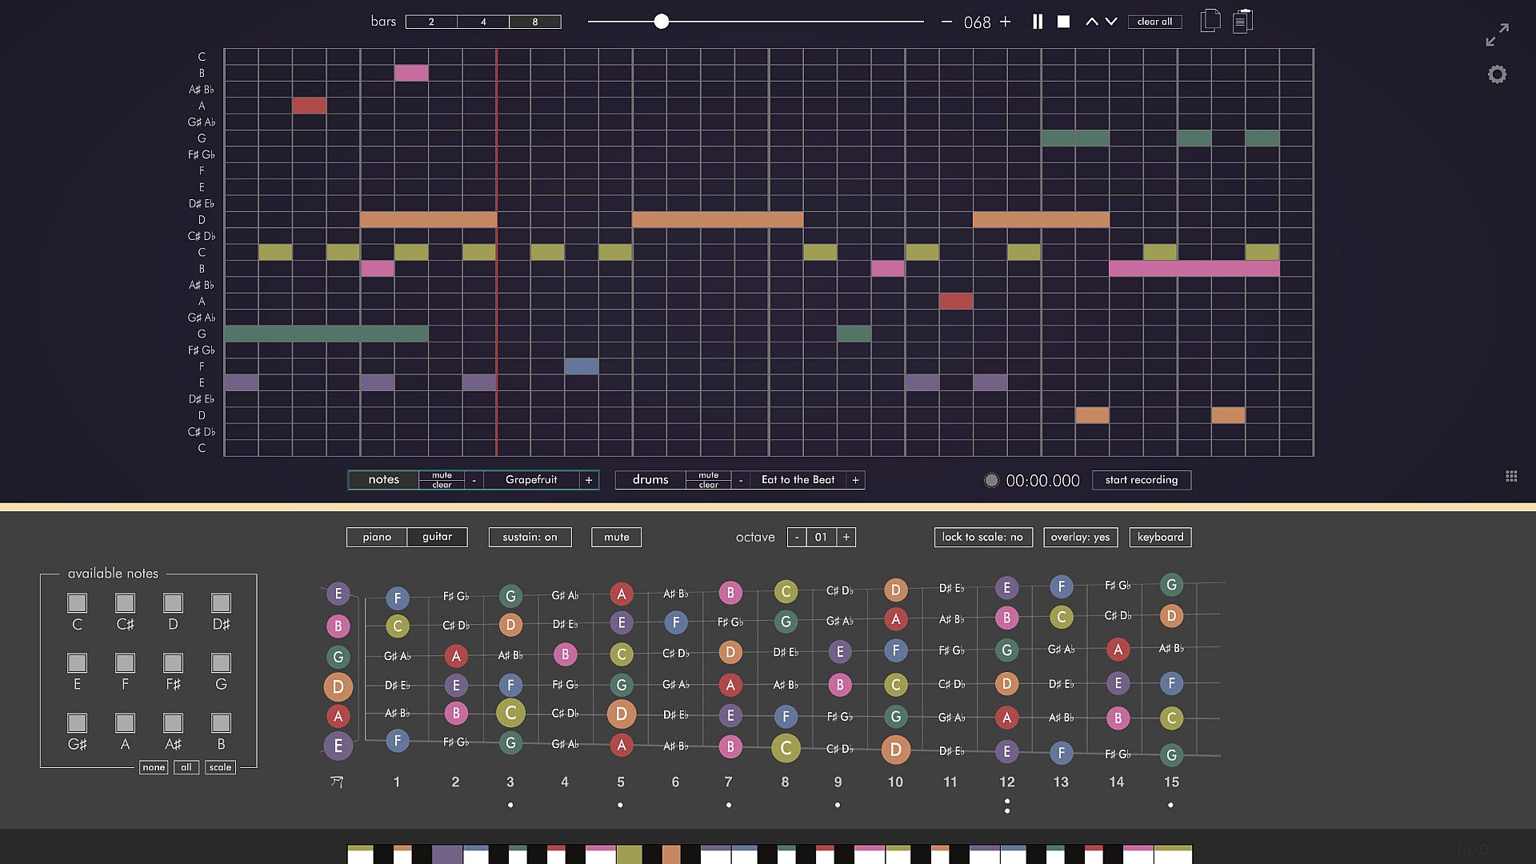Click start recording
Viewport: 1536px width, 864px height.
(x=1141, y=480)
